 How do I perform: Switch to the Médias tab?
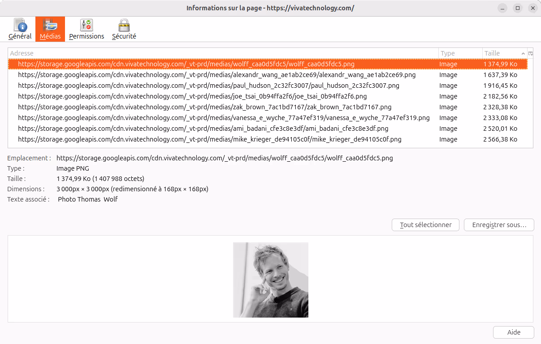50,29
